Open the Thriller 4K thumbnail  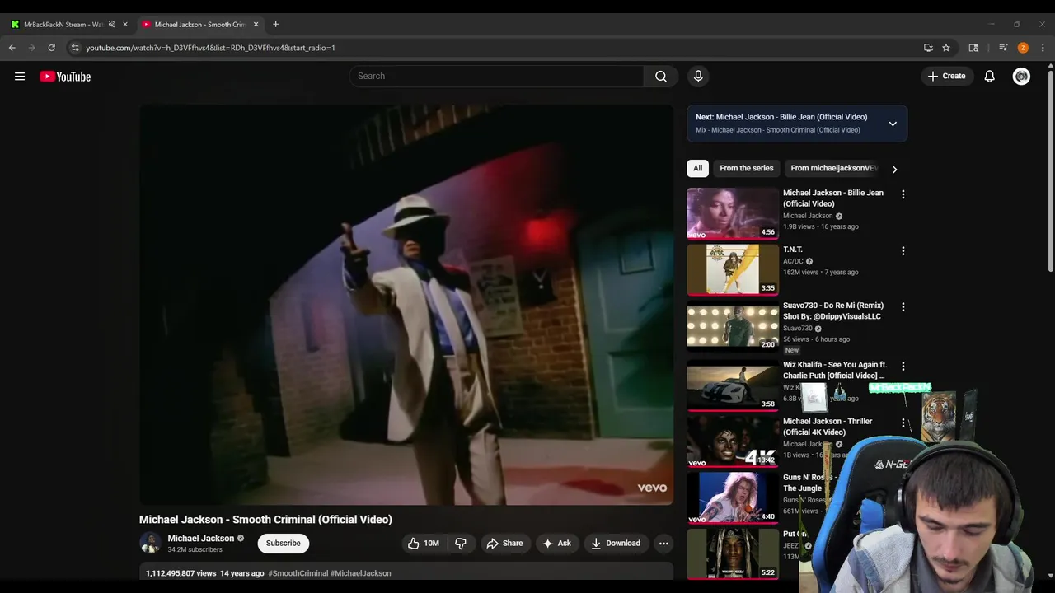733,441
